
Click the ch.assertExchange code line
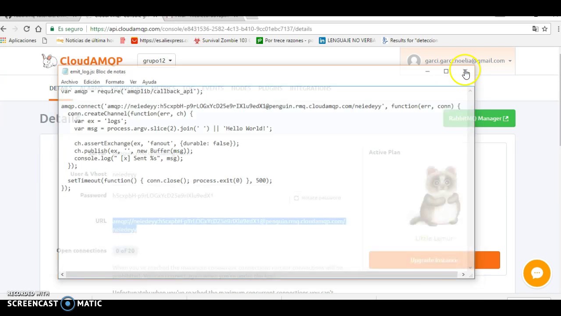156,144
